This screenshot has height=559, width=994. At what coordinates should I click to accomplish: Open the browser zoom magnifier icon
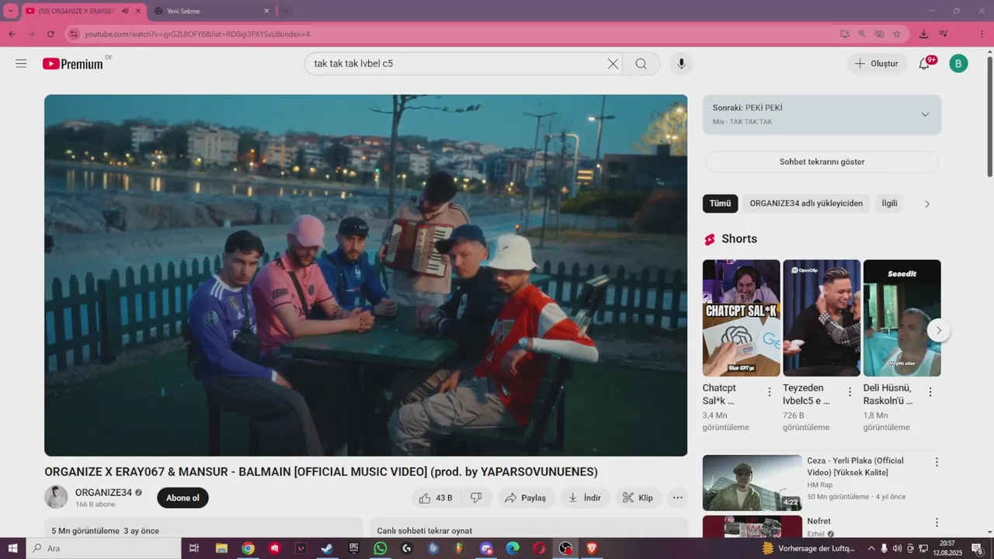[862, 34]
